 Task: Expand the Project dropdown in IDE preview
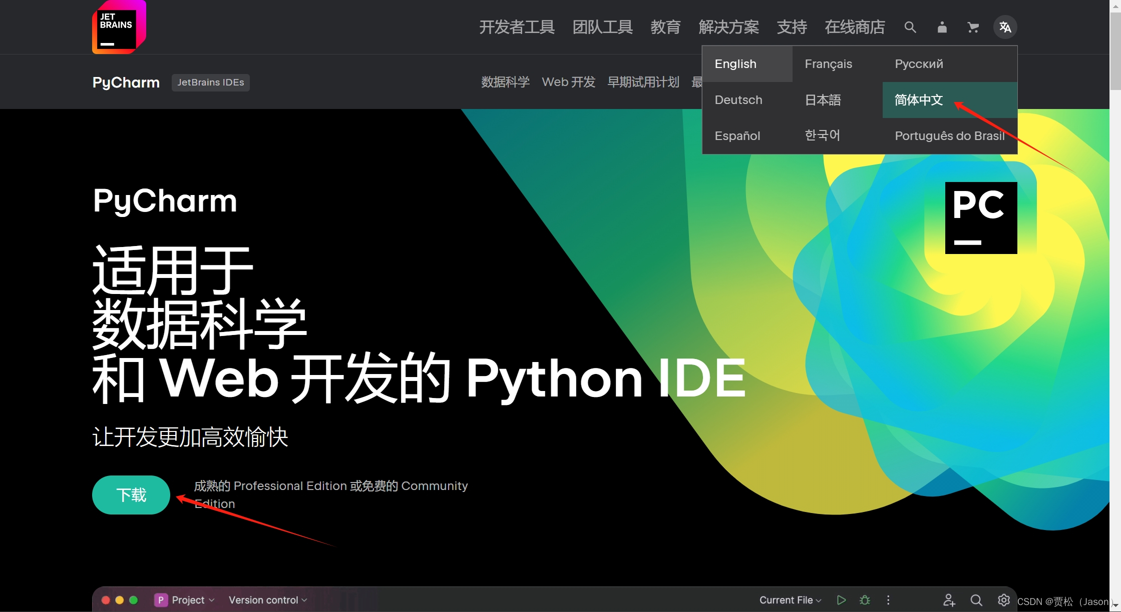185,599
